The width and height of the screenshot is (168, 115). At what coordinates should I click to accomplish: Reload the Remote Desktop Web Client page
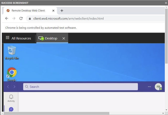[21, 18]
